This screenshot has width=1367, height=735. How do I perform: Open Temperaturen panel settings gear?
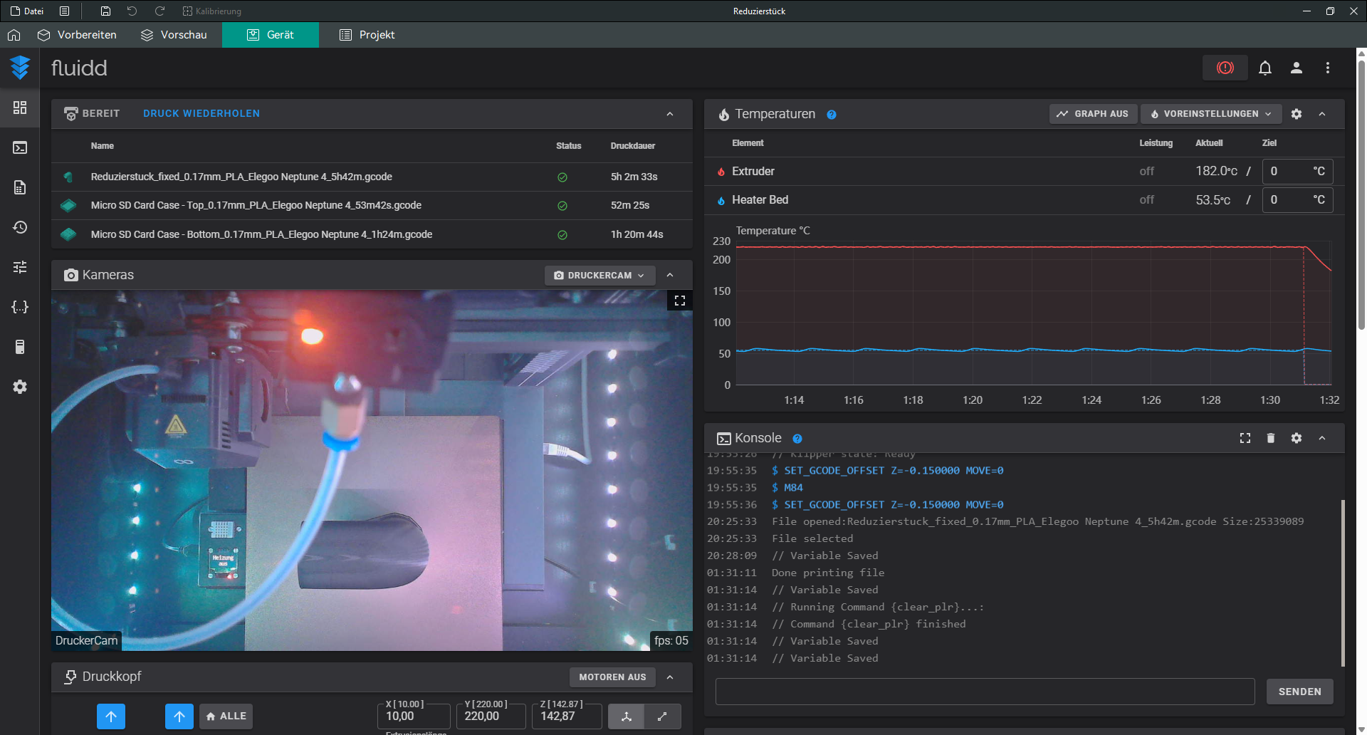click(x=1297, y=114)
